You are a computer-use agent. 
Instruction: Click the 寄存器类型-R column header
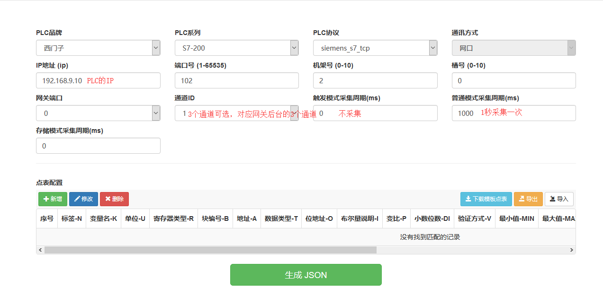tap(173, 218)
